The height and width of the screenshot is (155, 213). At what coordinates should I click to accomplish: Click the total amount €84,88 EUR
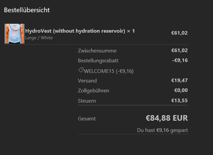pos(167,118)
